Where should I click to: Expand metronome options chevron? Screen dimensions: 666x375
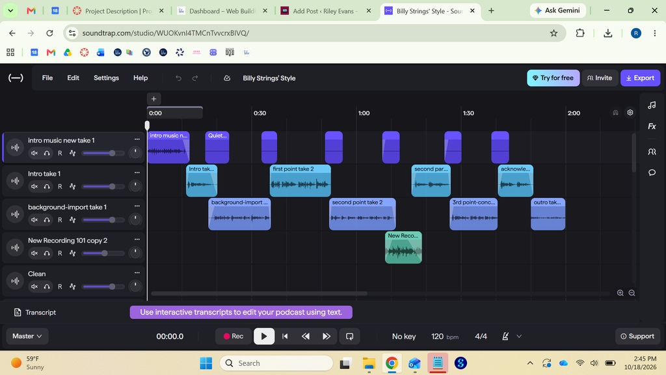point(519,337)
